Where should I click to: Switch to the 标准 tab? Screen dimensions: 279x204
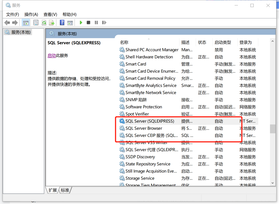65,190
